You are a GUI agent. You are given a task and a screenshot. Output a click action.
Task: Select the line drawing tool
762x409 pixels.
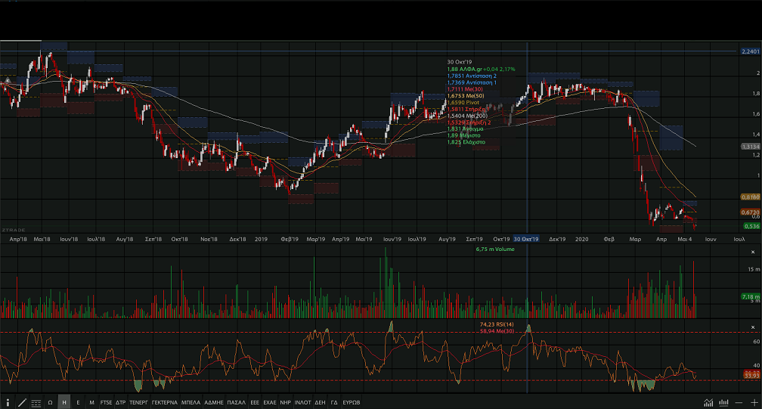tap(22, 402)
